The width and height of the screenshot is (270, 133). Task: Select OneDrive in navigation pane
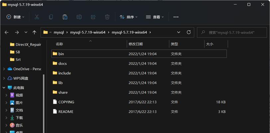24,69
